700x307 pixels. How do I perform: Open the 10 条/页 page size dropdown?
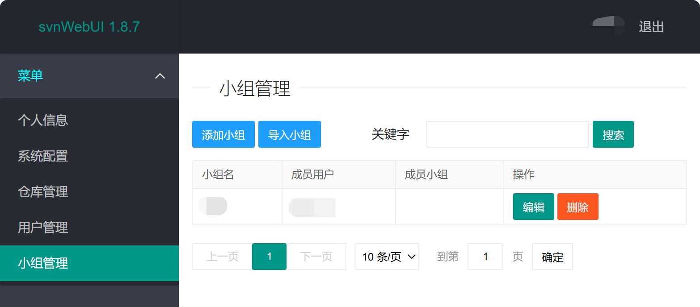pyautogui.click(x=387, y=257)
